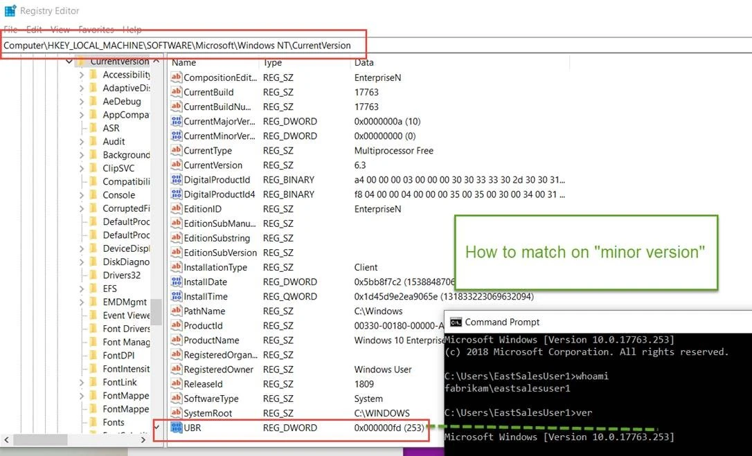Click the CurrentBuild string value icon
This screenshot has width=752, height=456.
[176, 92]
